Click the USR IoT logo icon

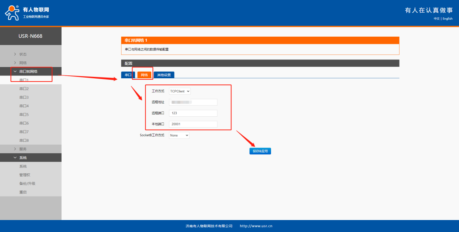click(x=12, y=13)
